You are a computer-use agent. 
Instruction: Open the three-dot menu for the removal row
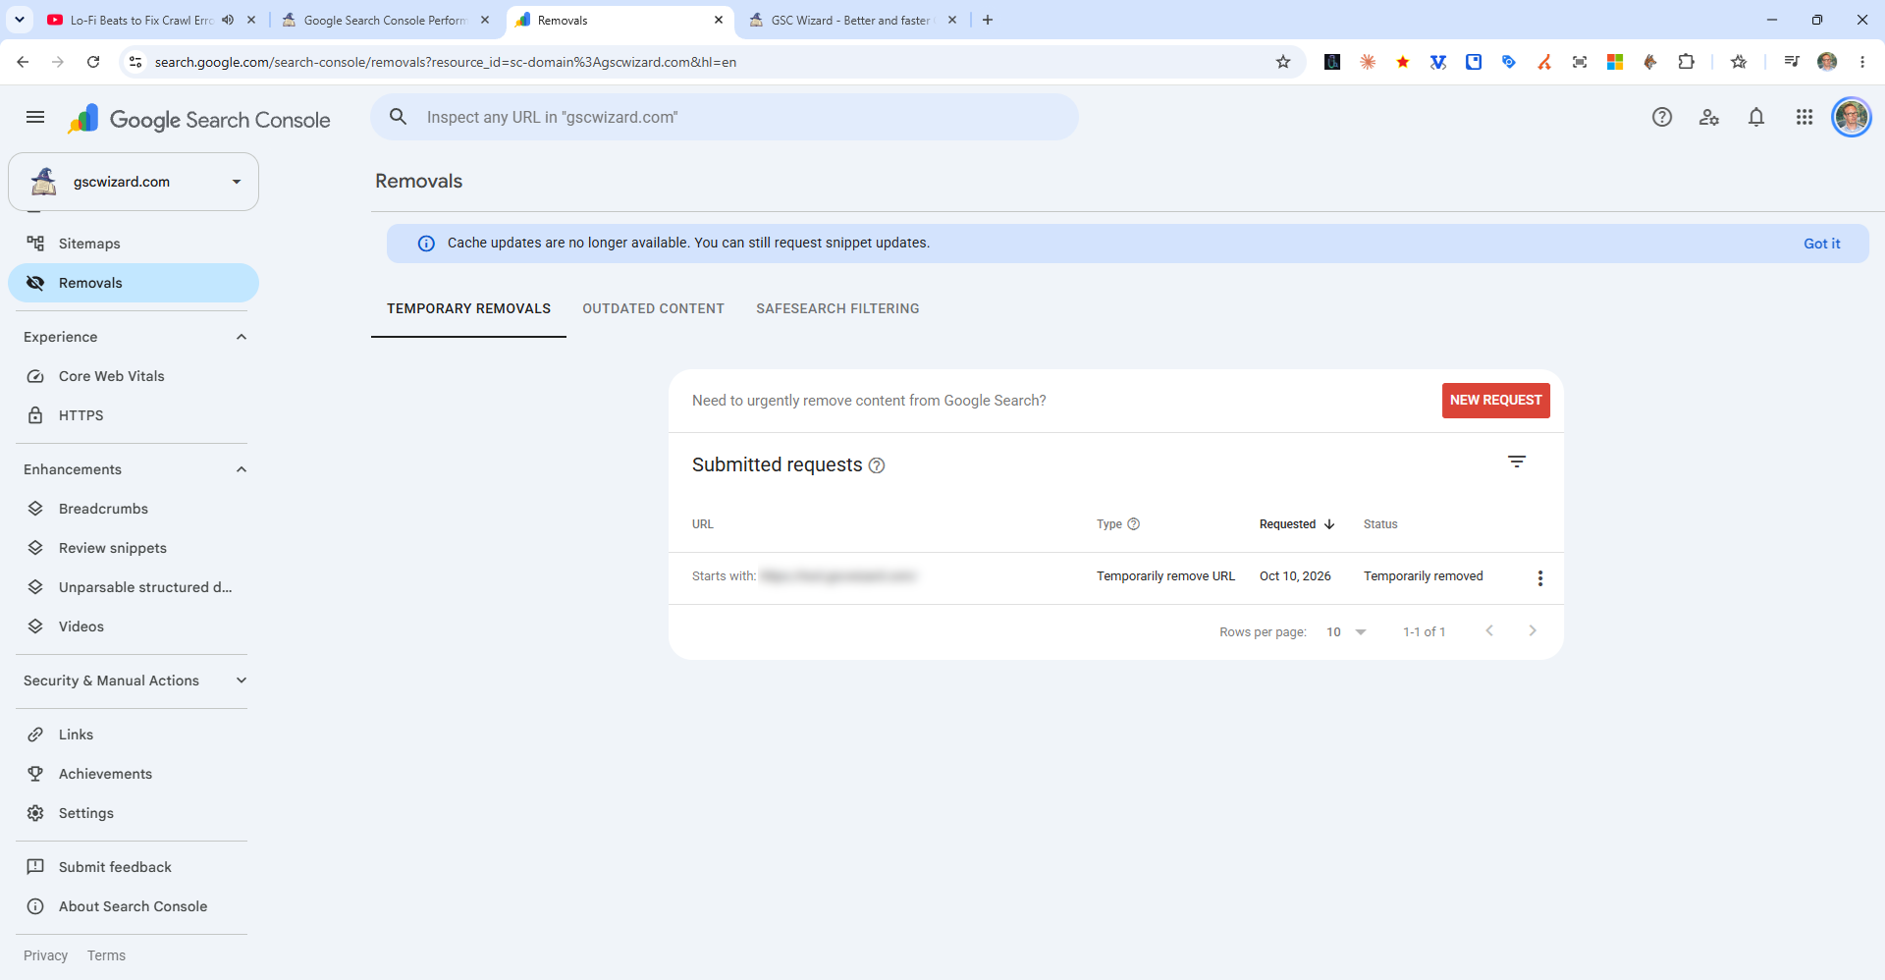click(1540, 578)
